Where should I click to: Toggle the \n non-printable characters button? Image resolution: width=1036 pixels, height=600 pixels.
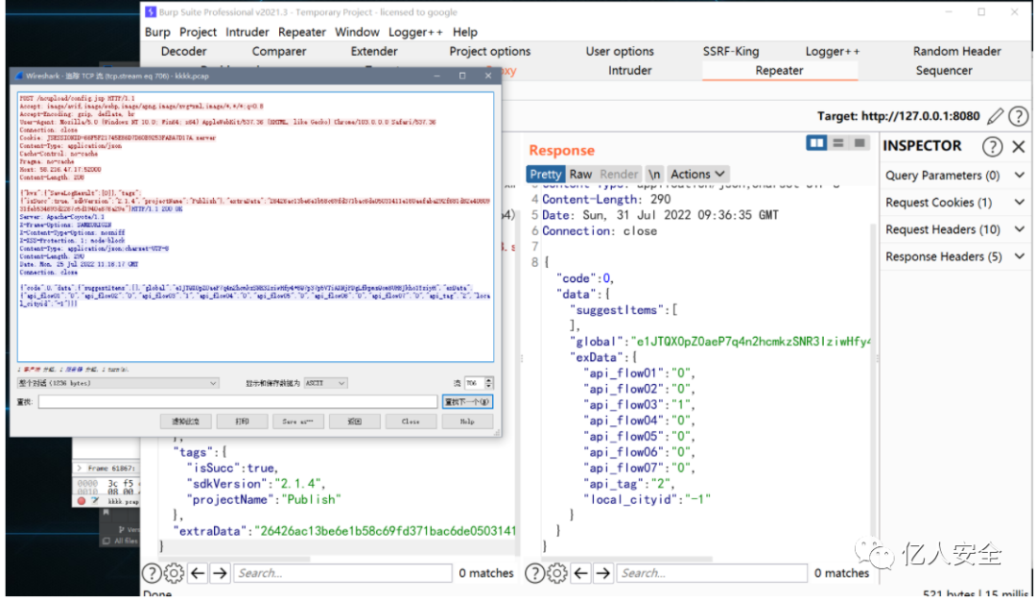[x=654, y=174]
